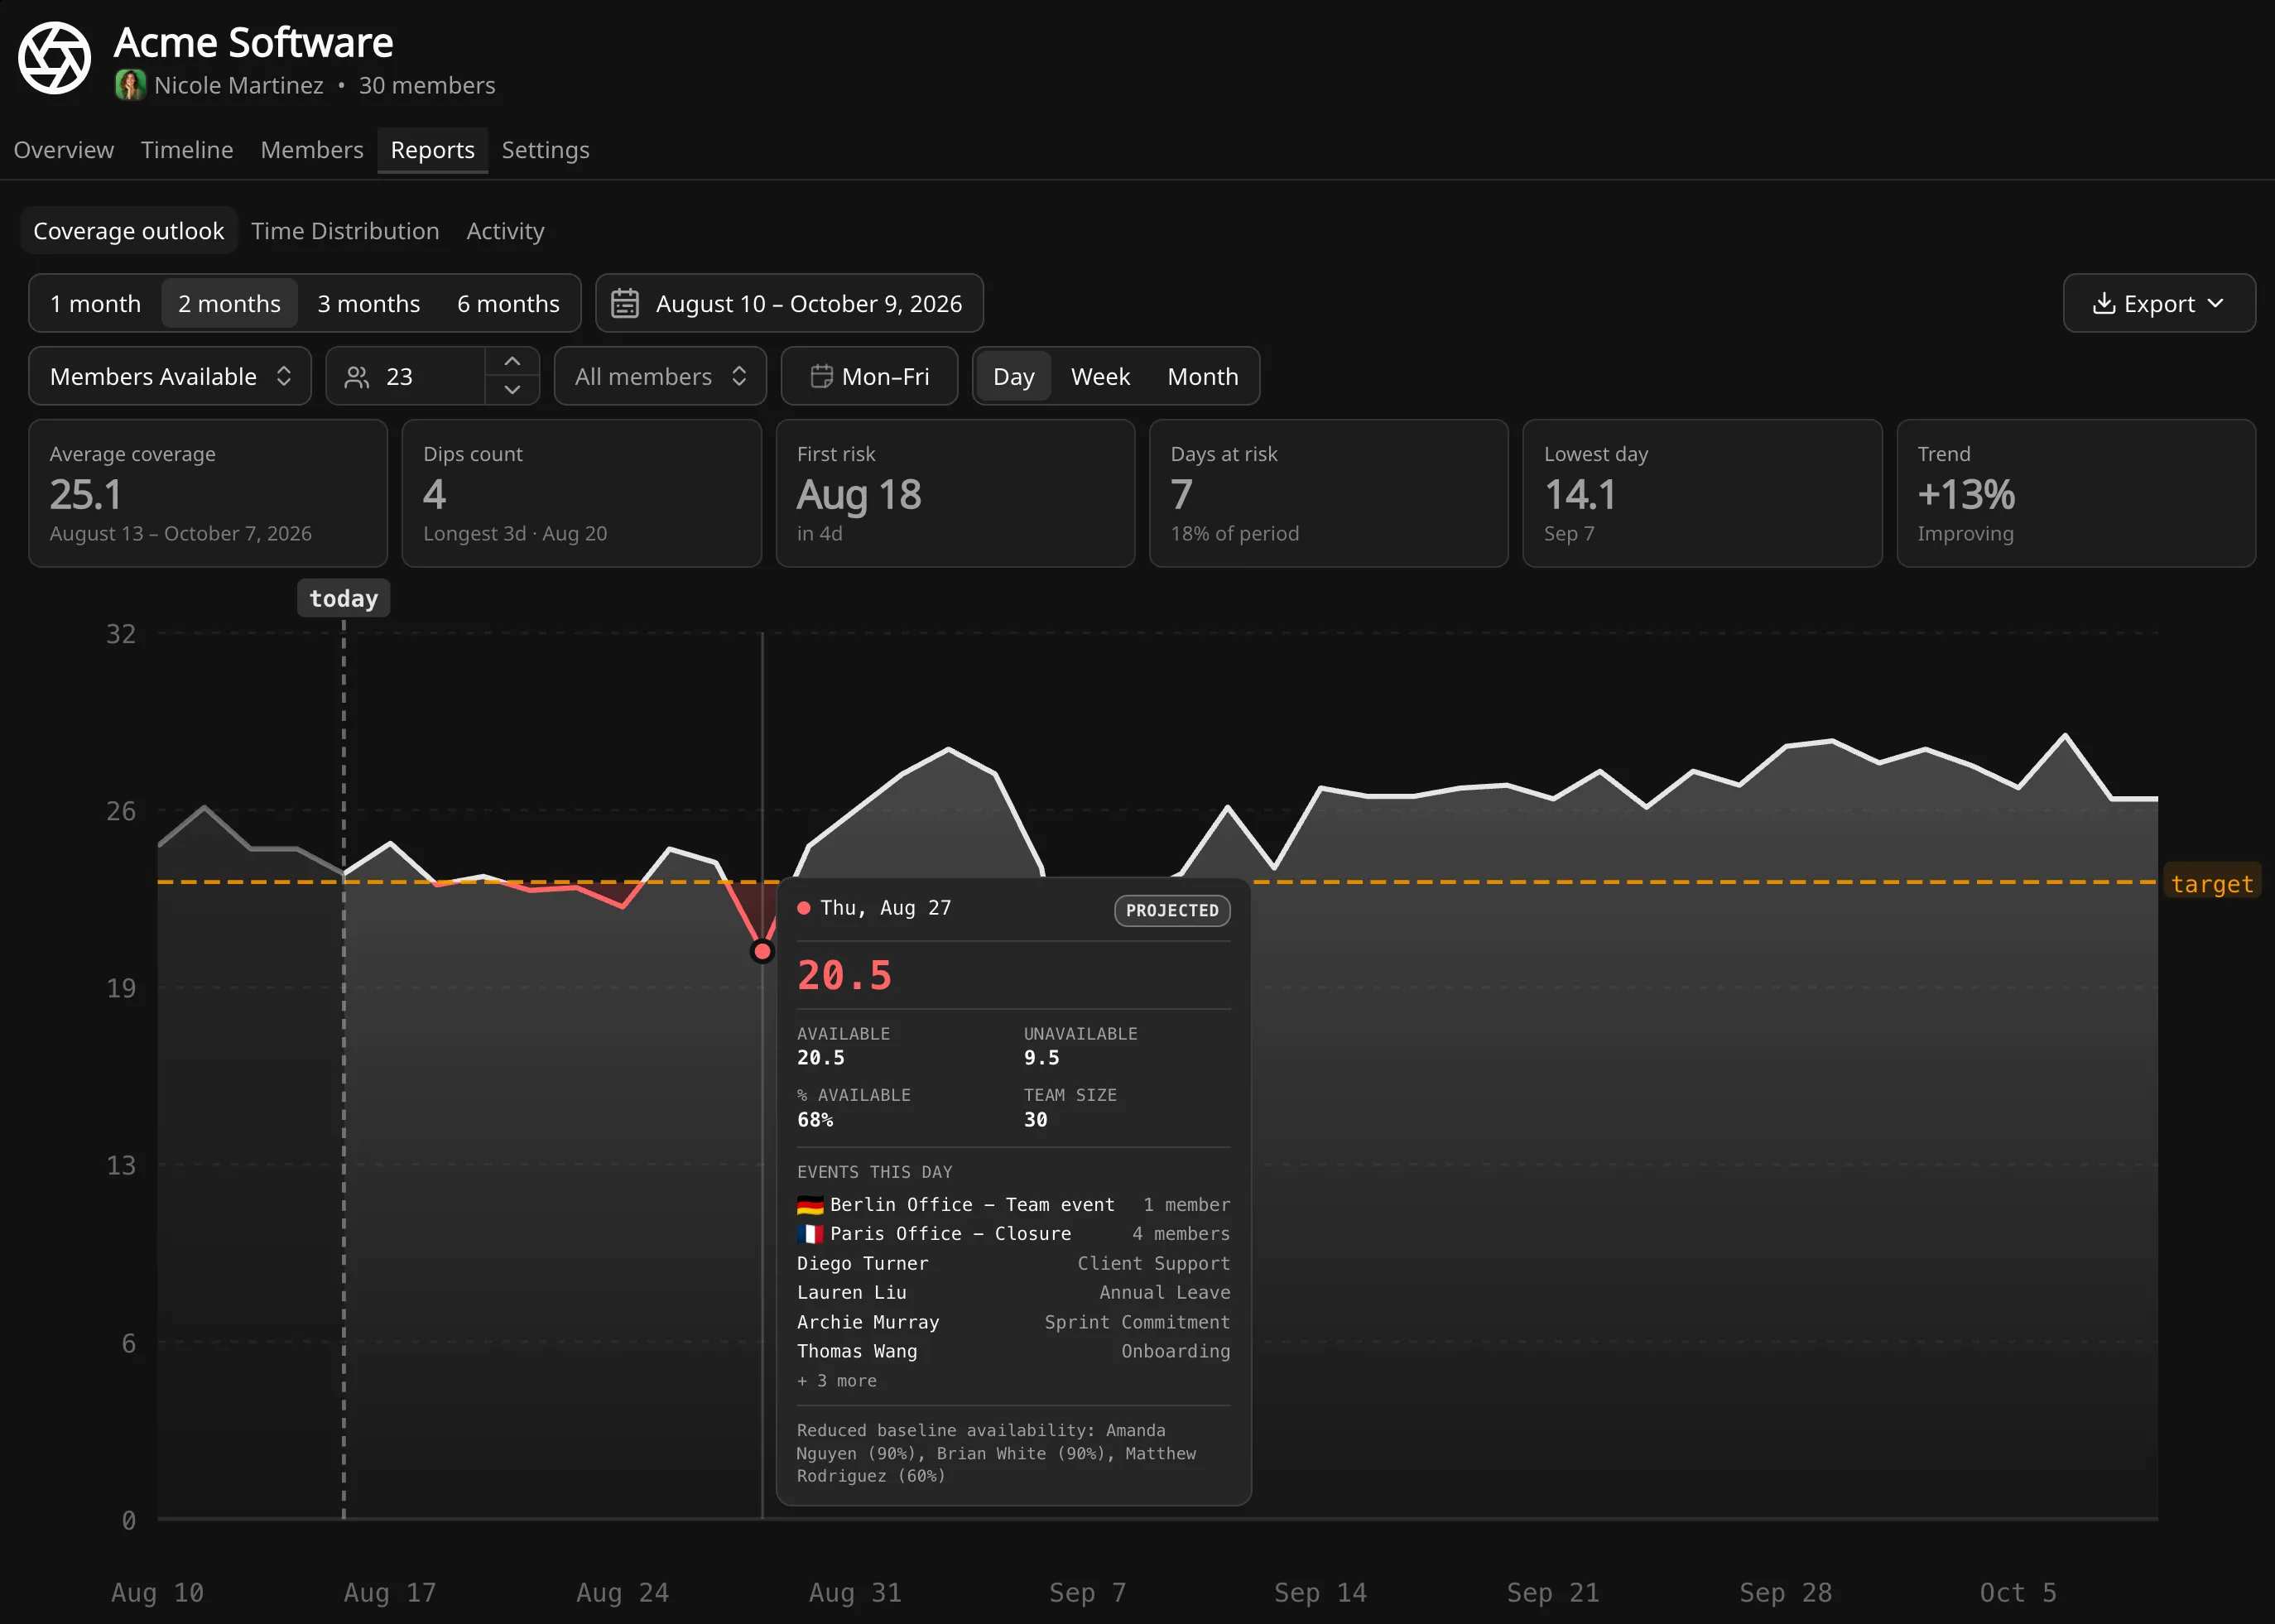This screenshot has width=2275, height=1624.
Task: Open the calendar icon in date range
Action: [625, 303]
